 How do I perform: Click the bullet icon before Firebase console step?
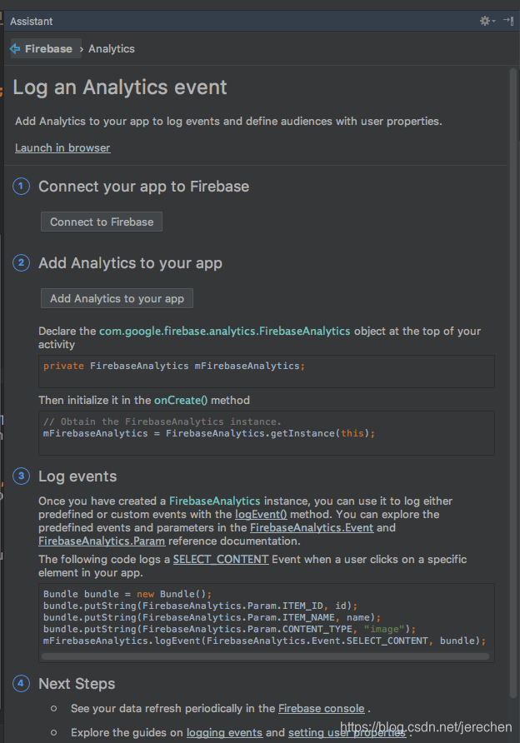(53, 709)
